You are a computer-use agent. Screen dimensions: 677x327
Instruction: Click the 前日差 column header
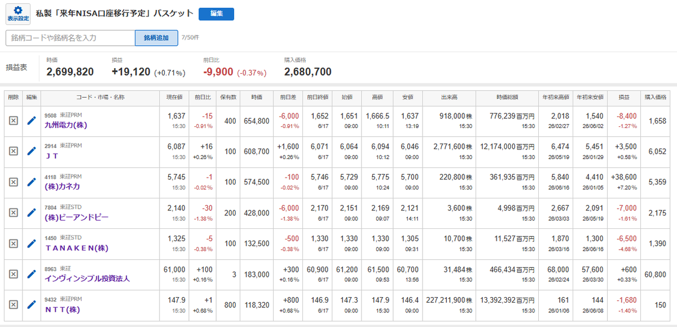[x=288, y=98]
